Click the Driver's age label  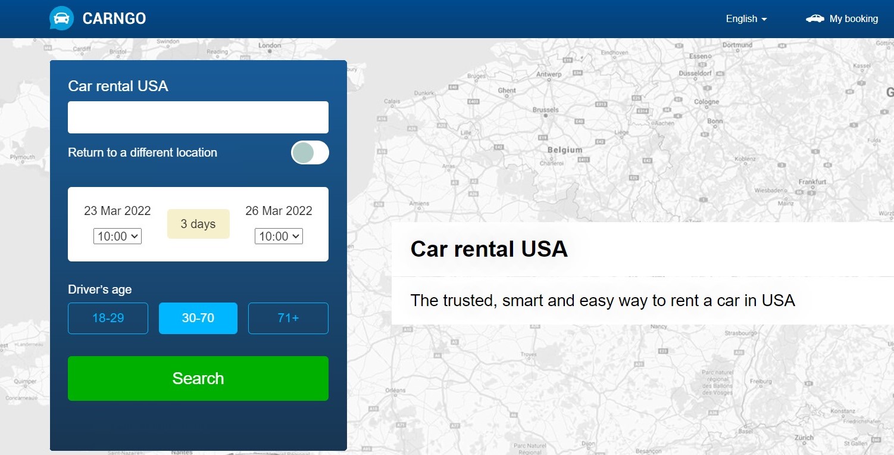[99, 289]
